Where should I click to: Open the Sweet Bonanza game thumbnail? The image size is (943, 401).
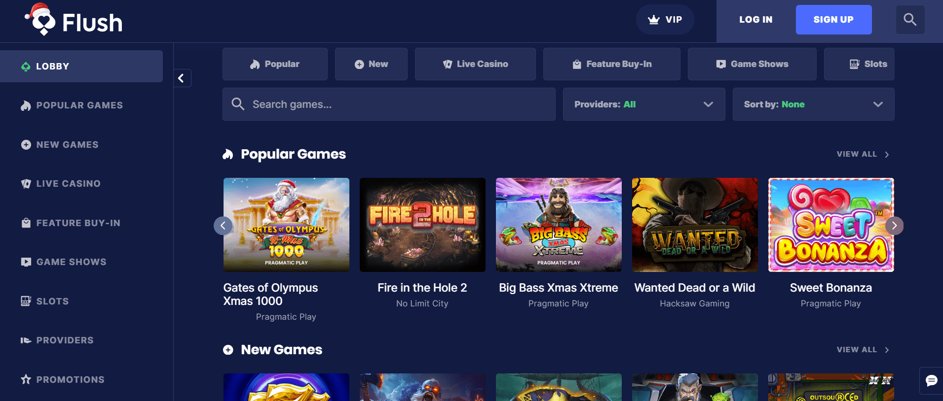830,225
